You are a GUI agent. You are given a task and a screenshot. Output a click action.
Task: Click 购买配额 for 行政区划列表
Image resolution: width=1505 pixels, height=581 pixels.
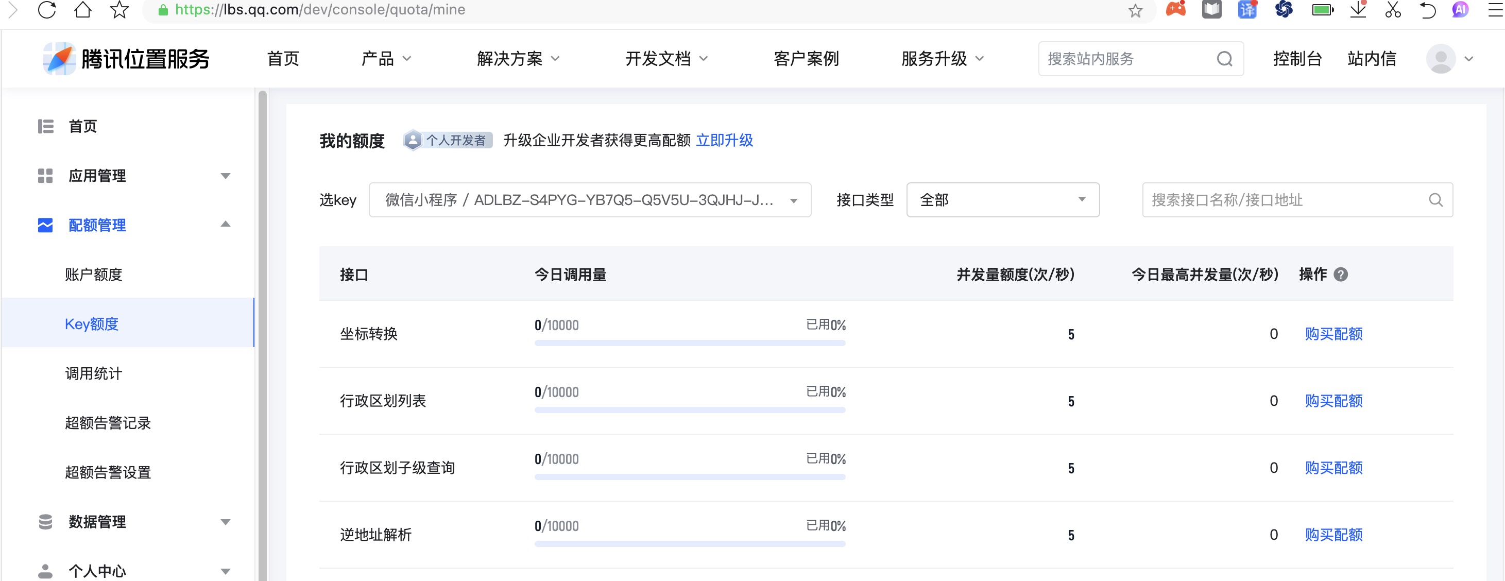click(1334, 400)
